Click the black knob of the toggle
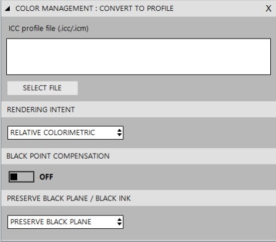Image resolution: width=276 pixels, height=242 pixels. (x=14, y=176)
